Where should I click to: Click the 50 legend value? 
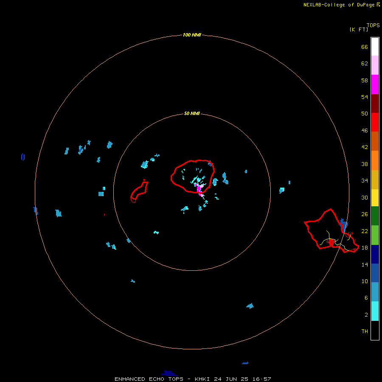(365, 113)
